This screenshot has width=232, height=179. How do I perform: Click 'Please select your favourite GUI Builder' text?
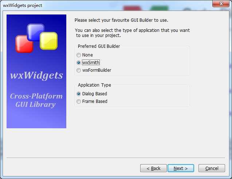pyautogui.click(x=121, y=20)
